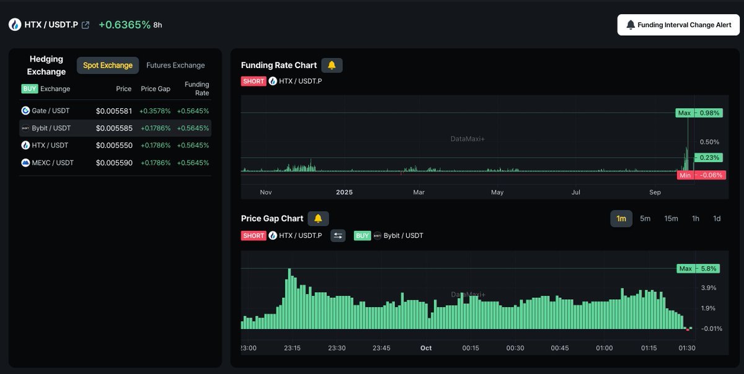Click the BUY badge in Price Gap Chart
This screenshot has height=374, width=744.
coord(363,235)
